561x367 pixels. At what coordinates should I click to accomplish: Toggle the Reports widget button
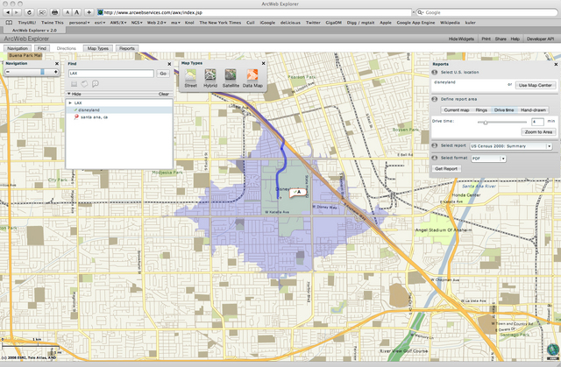point(127,48)
